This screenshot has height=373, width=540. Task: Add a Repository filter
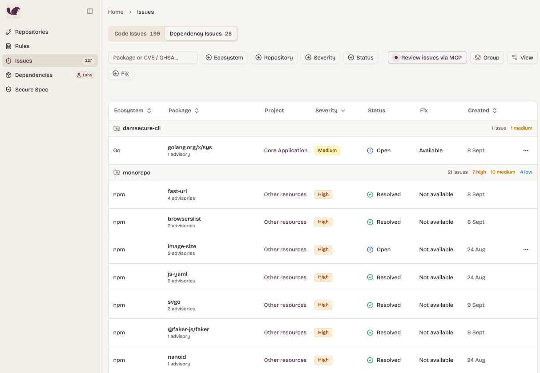click(274, 58)
